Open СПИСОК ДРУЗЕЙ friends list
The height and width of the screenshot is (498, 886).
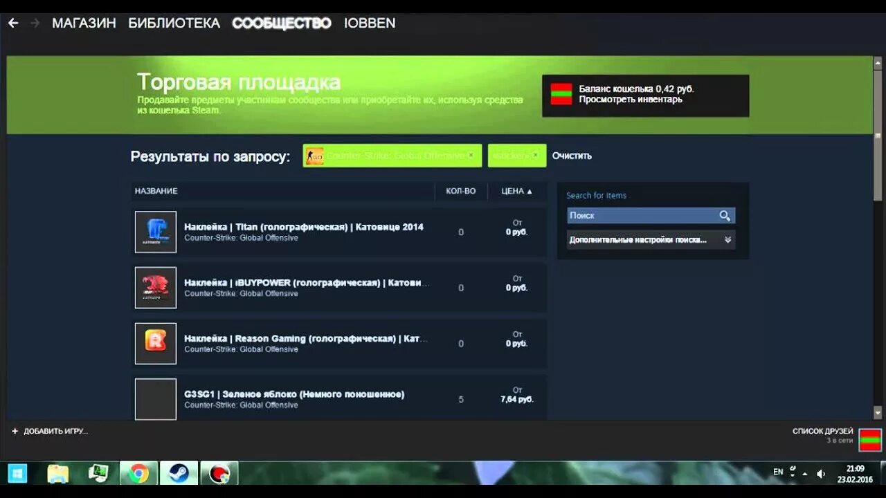click(x=823, y=431)
